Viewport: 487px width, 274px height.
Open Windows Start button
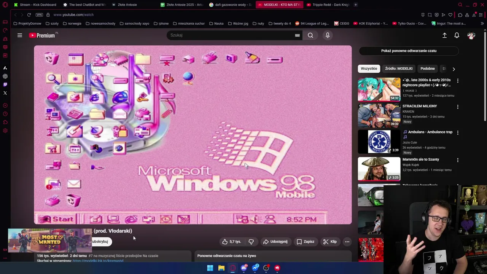(210, 268)
